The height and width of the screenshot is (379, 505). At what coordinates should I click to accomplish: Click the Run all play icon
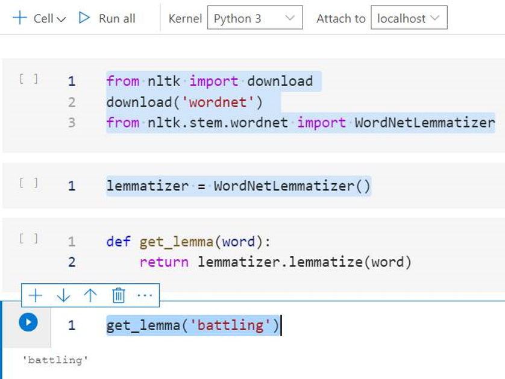[84, 18]
